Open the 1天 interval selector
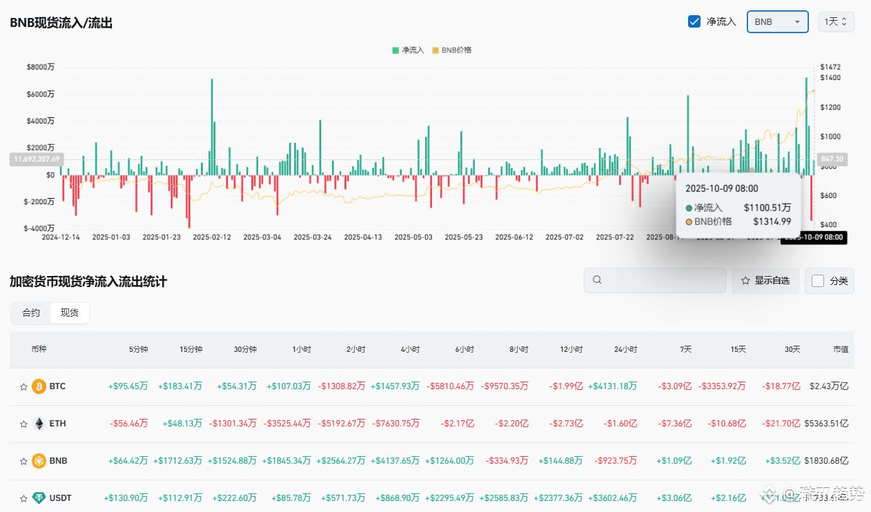The width and height of the screenshot is (871, 512). coord(836,21)
